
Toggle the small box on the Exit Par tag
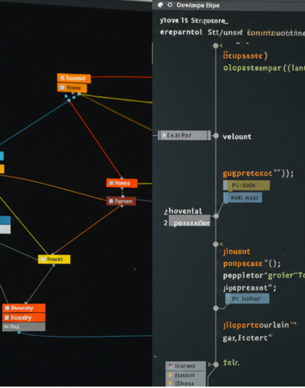(164, 135)
